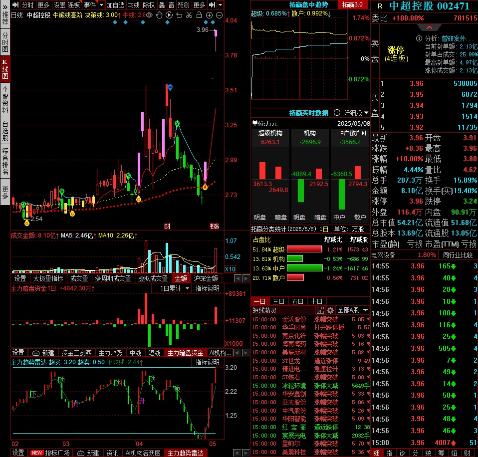Click the undo arrow icon on chart toolbar
The width and height of the screenshot is (478, 457).
tap(179, 15)
